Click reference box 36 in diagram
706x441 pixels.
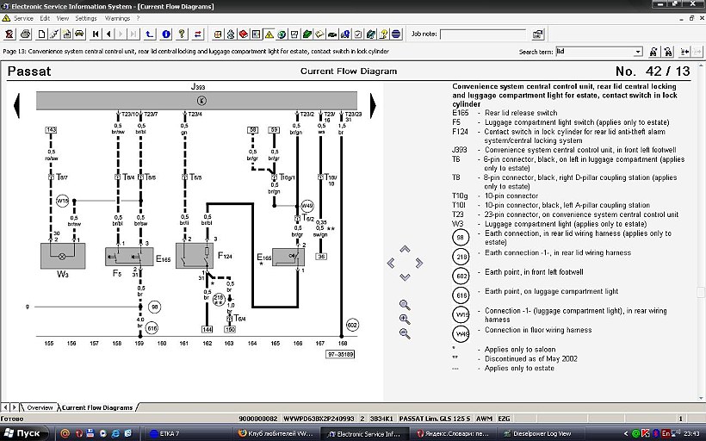click(x=320, y=257)
